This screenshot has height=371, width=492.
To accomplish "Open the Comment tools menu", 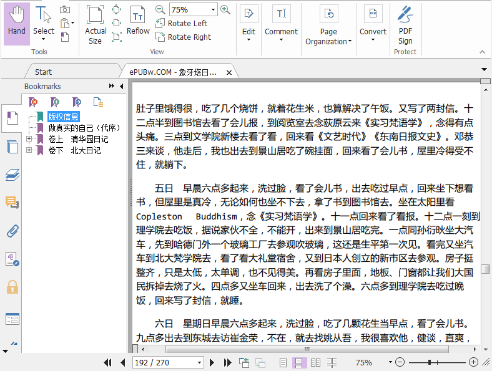I will (x=281, y=24).
